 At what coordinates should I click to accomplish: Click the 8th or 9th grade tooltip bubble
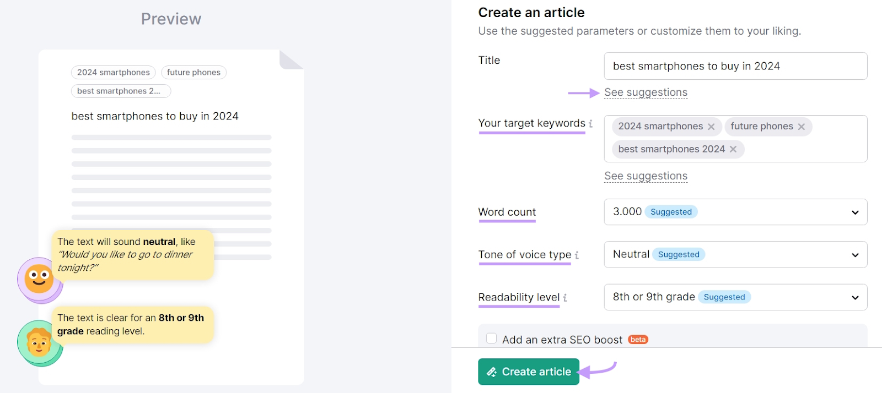[x=133, y=325]
